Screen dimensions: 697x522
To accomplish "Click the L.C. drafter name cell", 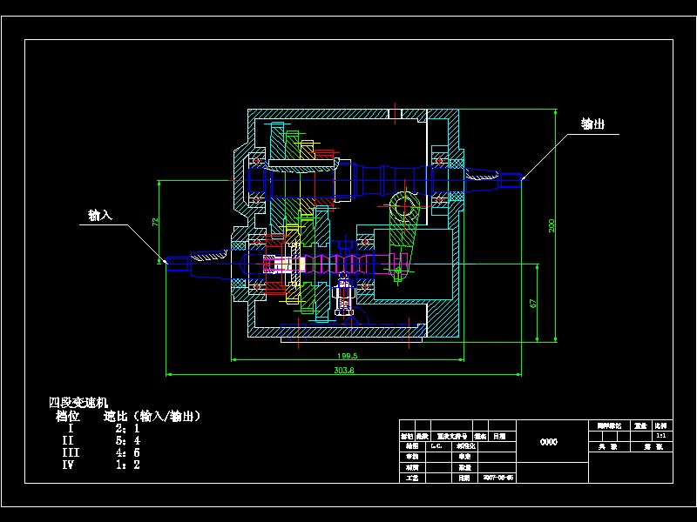I will click(x=436, y=446).
